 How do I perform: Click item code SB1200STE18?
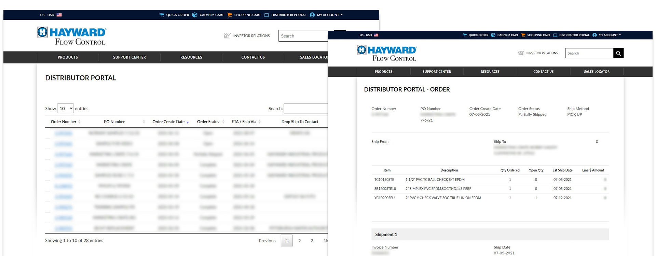(385, 189)
